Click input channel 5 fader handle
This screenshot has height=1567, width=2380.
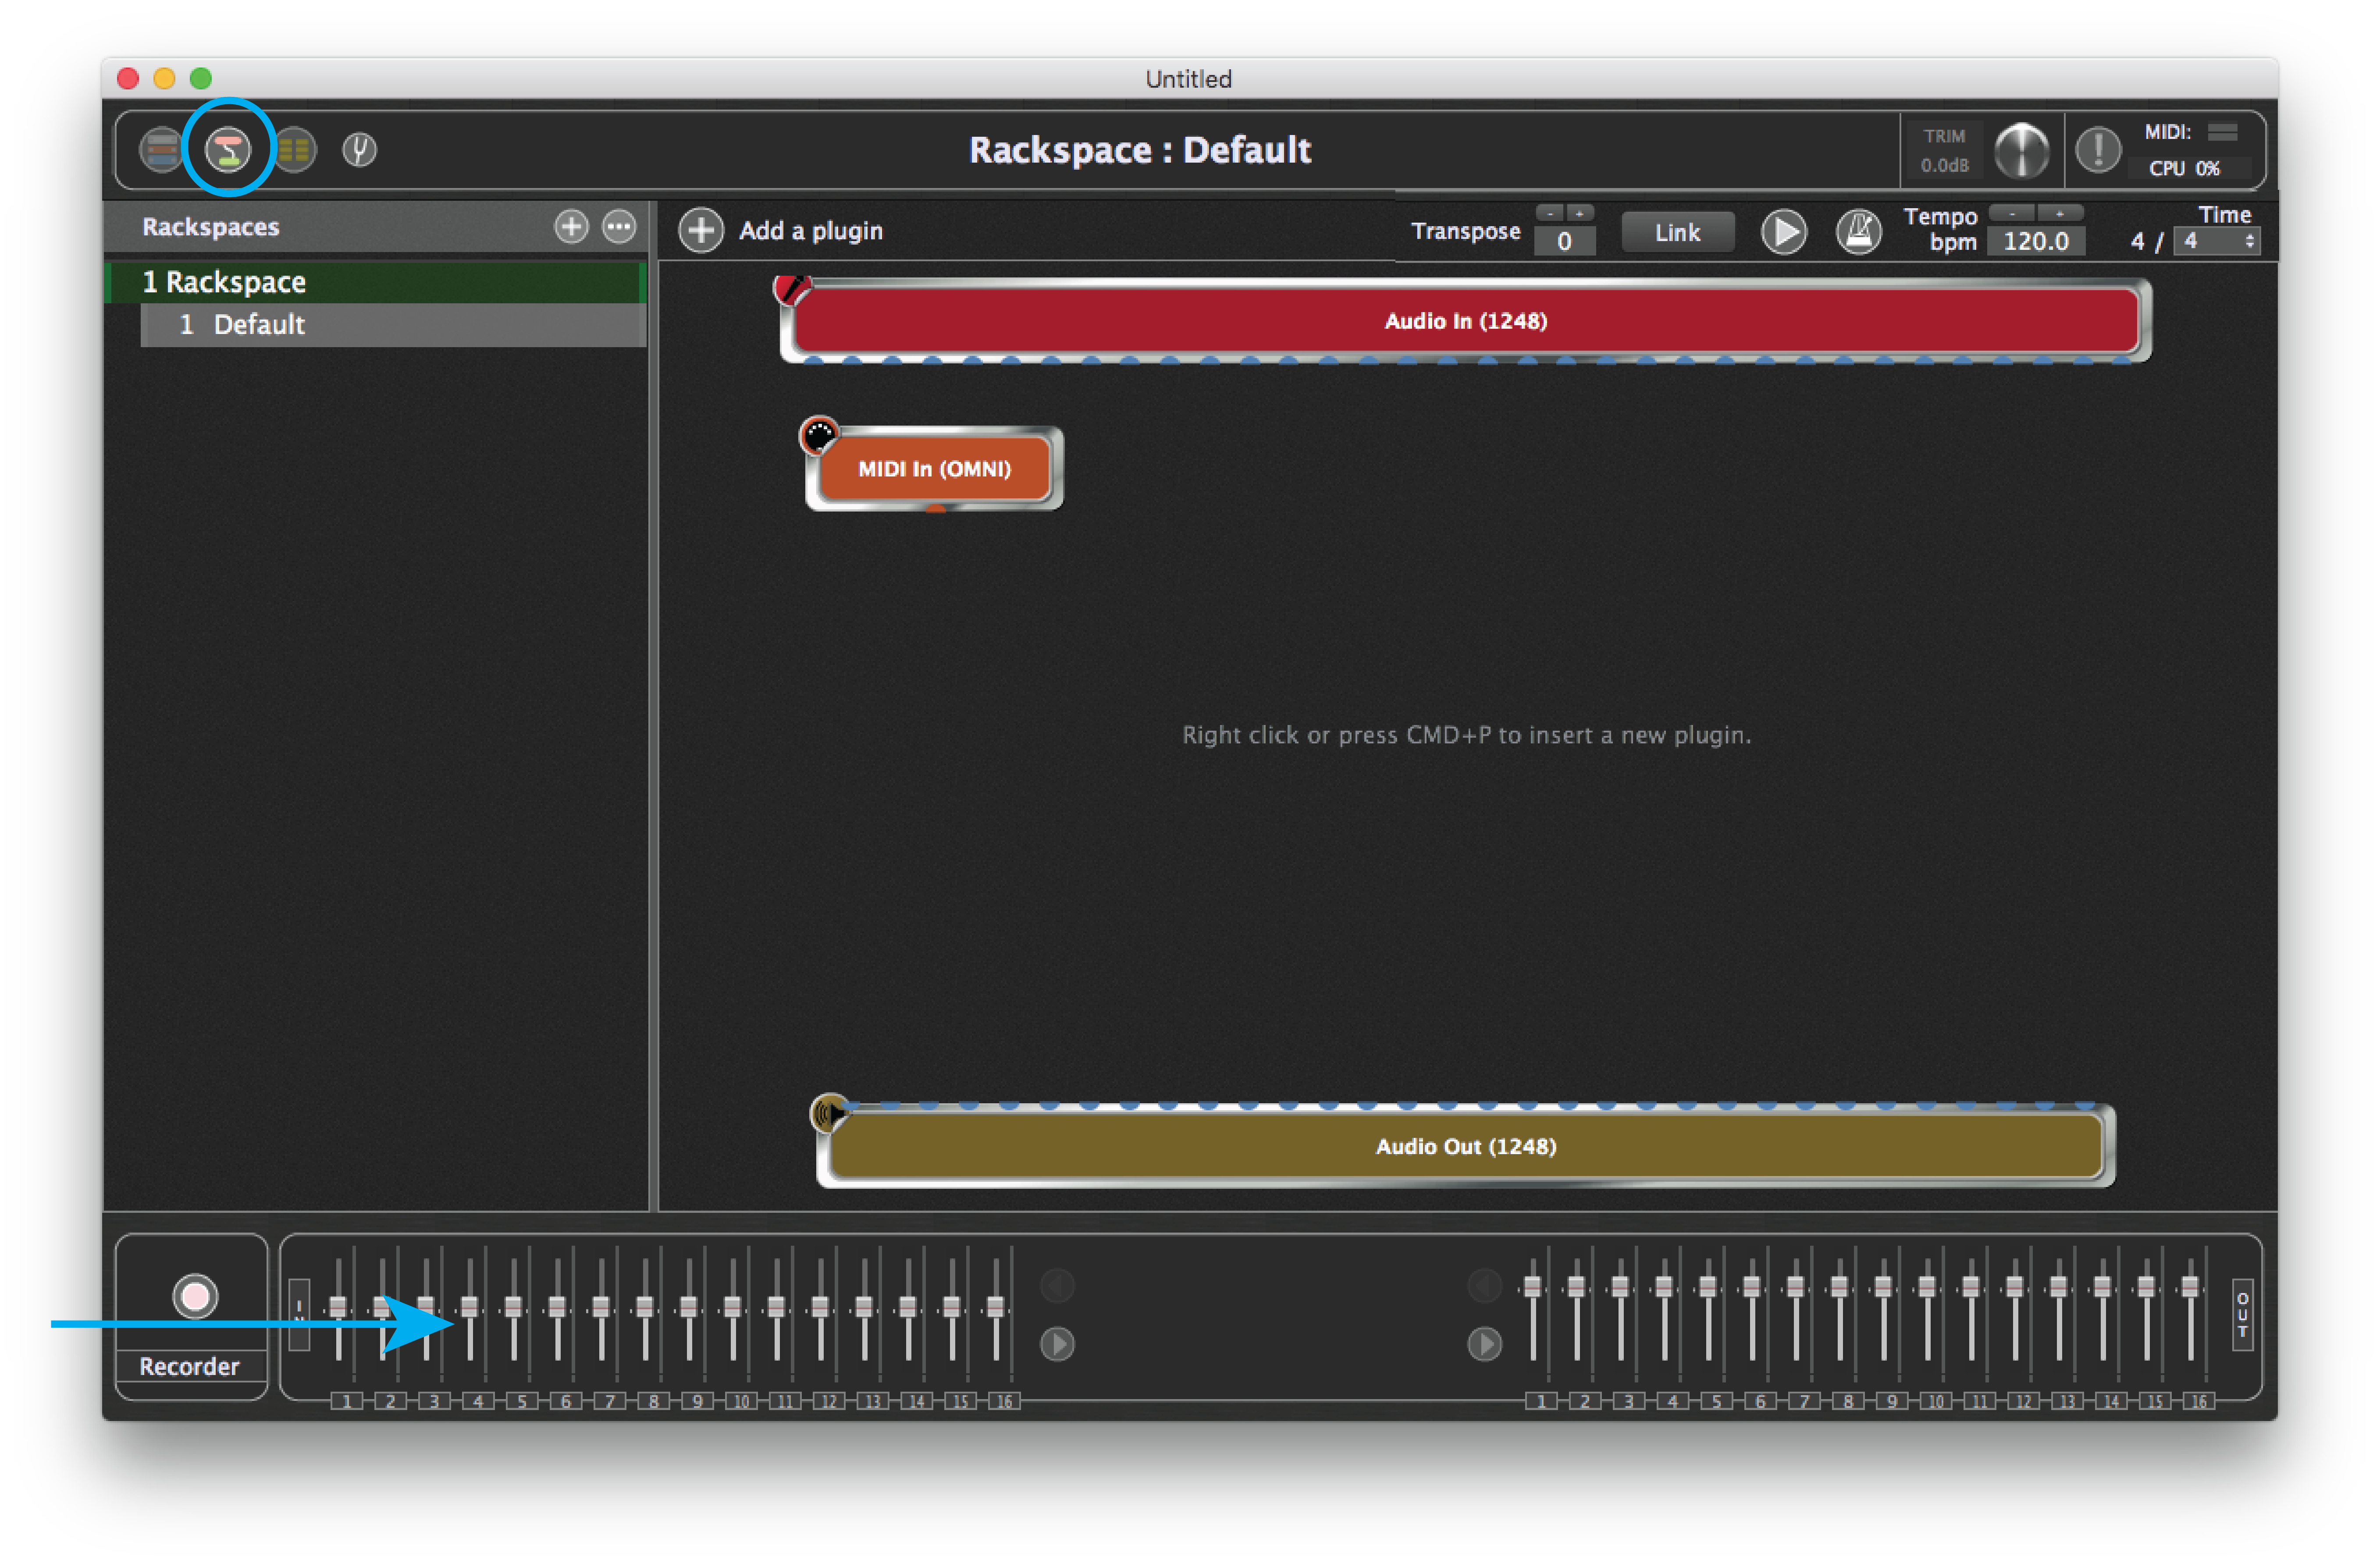[x=513, y=1306]
